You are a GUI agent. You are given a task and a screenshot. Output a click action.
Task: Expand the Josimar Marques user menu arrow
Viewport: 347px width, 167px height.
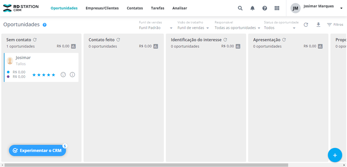coord(341,8)
